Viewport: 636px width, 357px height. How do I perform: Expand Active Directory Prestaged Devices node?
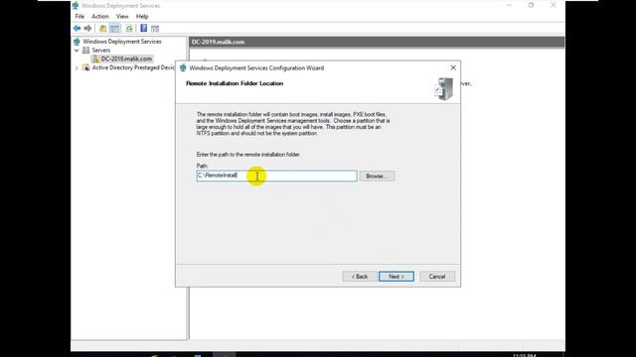[x=77, y=68]
